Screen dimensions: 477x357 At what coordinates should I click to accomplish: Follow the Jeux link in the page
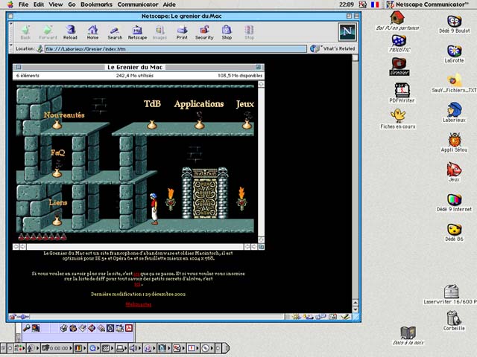[245, 104]
